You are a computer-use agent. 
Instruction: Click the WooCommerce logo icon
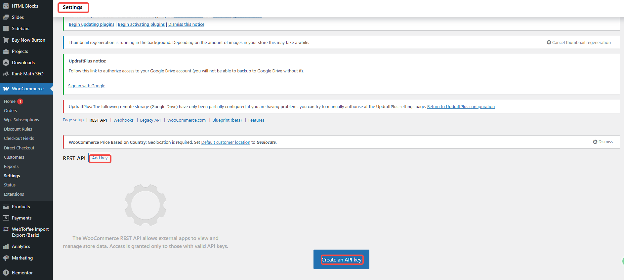(6, 89)
